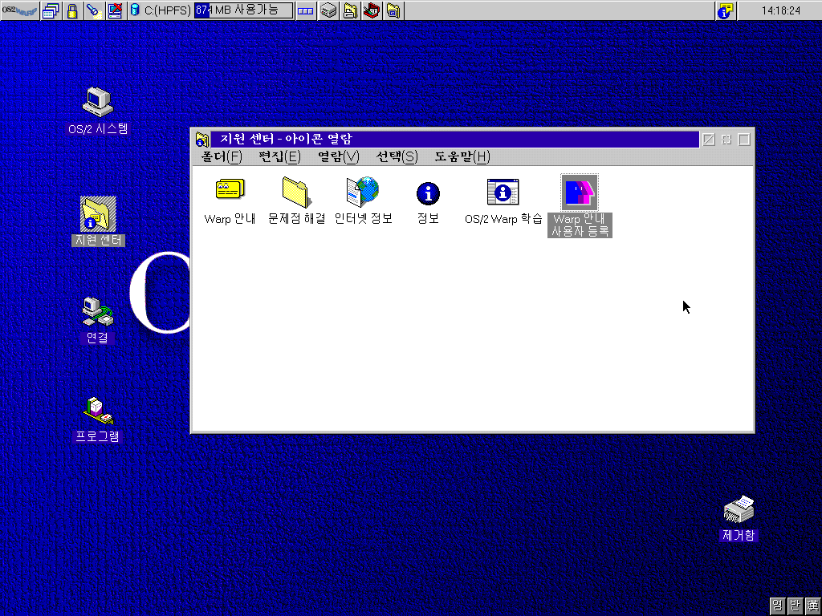
Task: Click the flashlight find-objects icon
Action: click(94, 10)
